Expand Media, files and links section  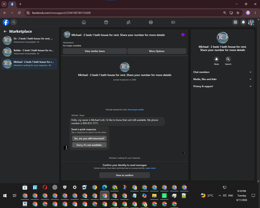(x=223, y=79)
